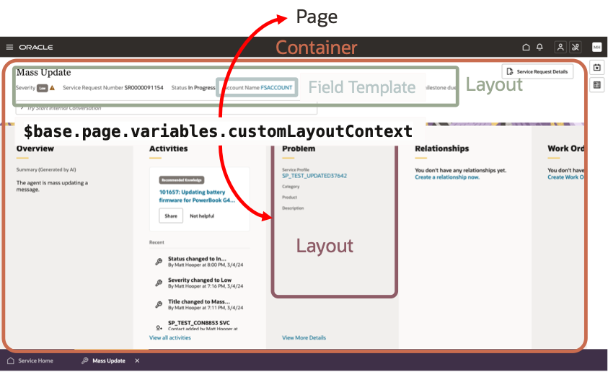
Task: Click the Create Work Order link
Action: (x=565, y=177)
